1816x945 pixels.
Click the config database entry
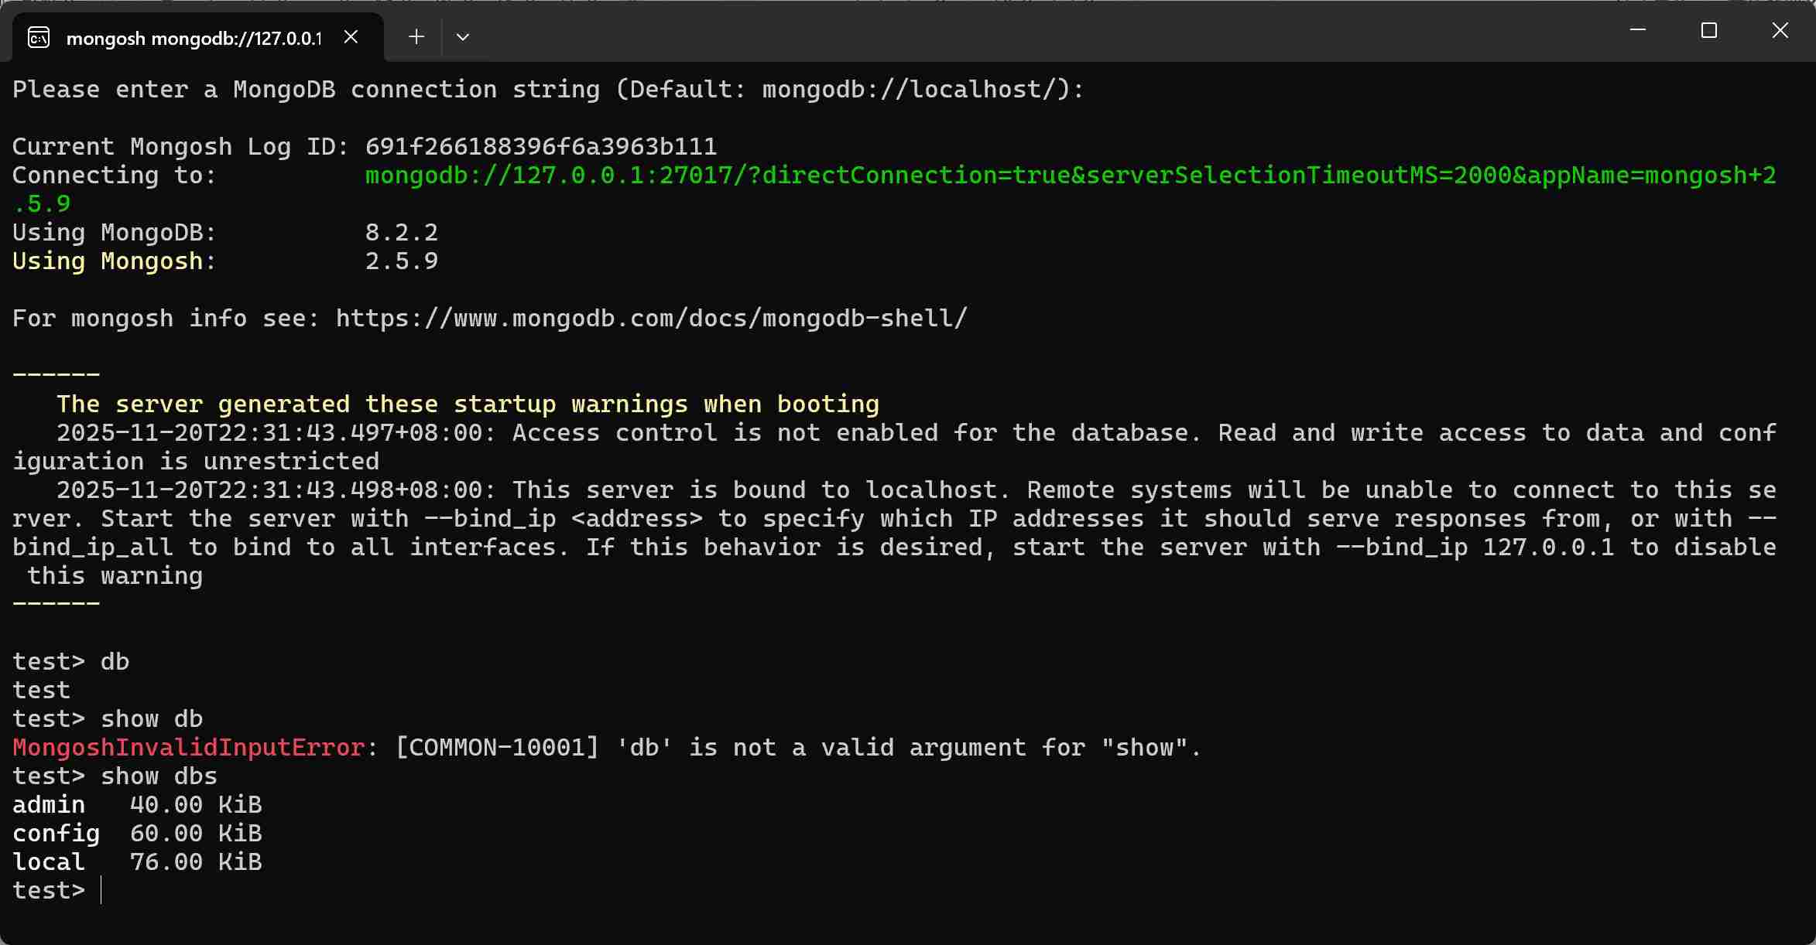click(x=56, y=833)
